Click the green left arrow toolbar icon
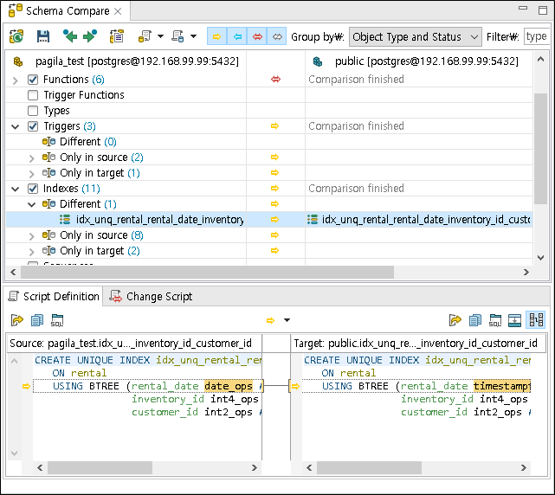The height and width of the screenshot is (495, 555). click(70, 36)
